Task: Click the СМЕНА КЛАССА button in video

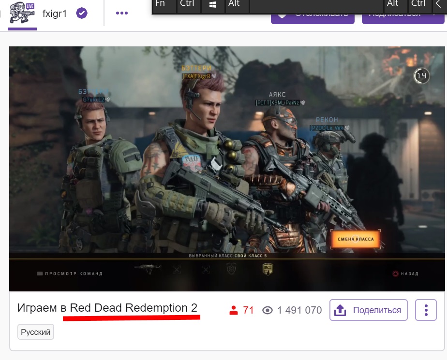Action: (x=356, y=239)
